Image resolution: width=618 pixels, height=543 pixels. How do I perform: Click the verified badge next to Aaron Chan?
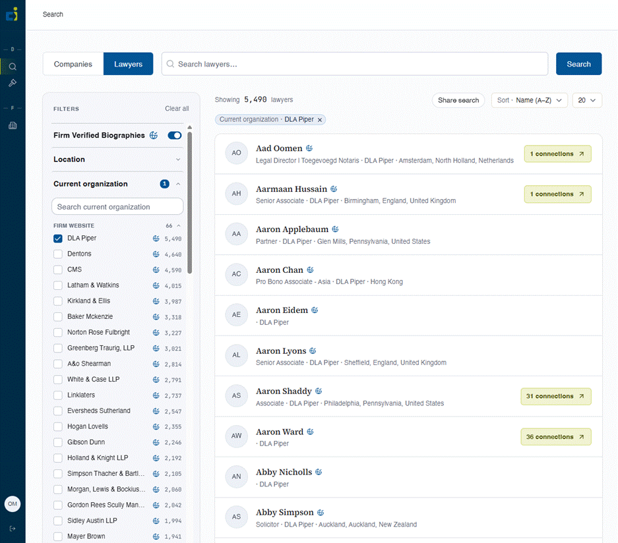click(310, 270)
